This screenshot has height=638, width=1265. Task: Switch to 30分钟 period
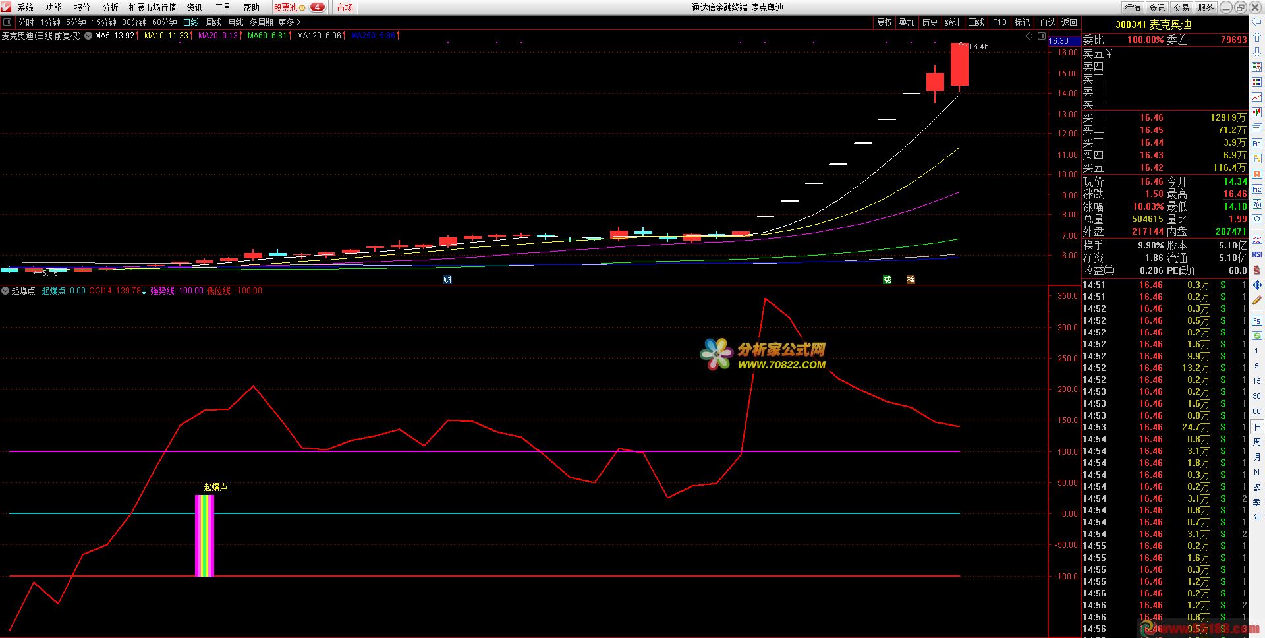(134, 22)
